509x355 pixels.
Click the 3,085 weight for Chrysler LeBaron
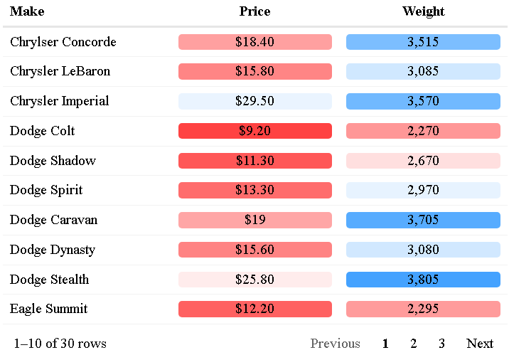(x=423, y=71)
